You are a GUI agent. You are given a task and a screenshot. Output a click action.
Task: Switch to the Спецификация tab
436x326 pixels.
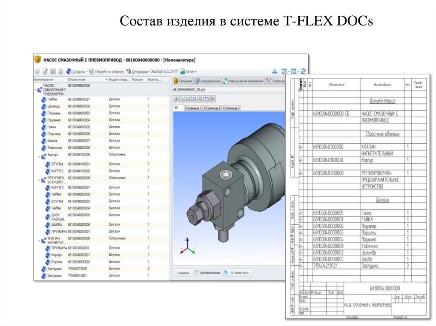[x=207, y=81]
